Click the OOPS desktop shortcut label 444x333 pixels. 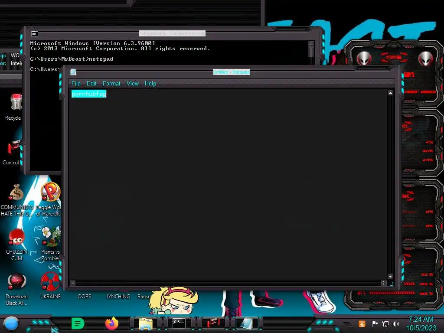pos(85,297)
